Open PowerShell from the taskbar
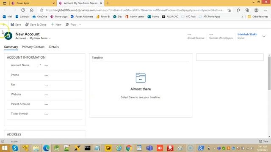 (201, 148)
